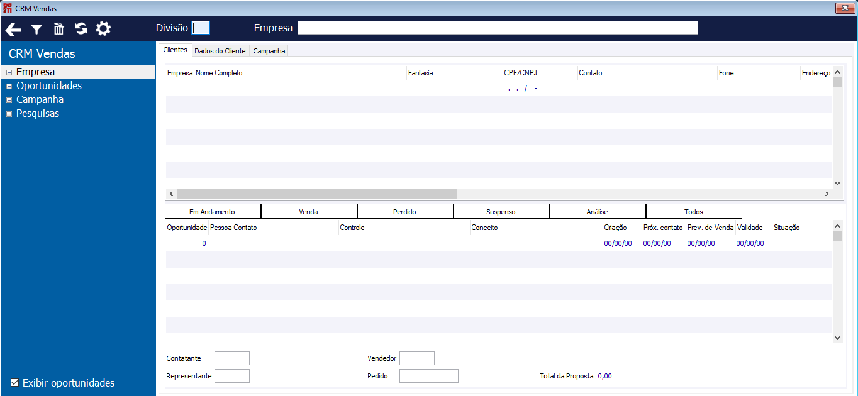
Task: Expand the Pesquisas tree node
Action: (x=9, y=114)
